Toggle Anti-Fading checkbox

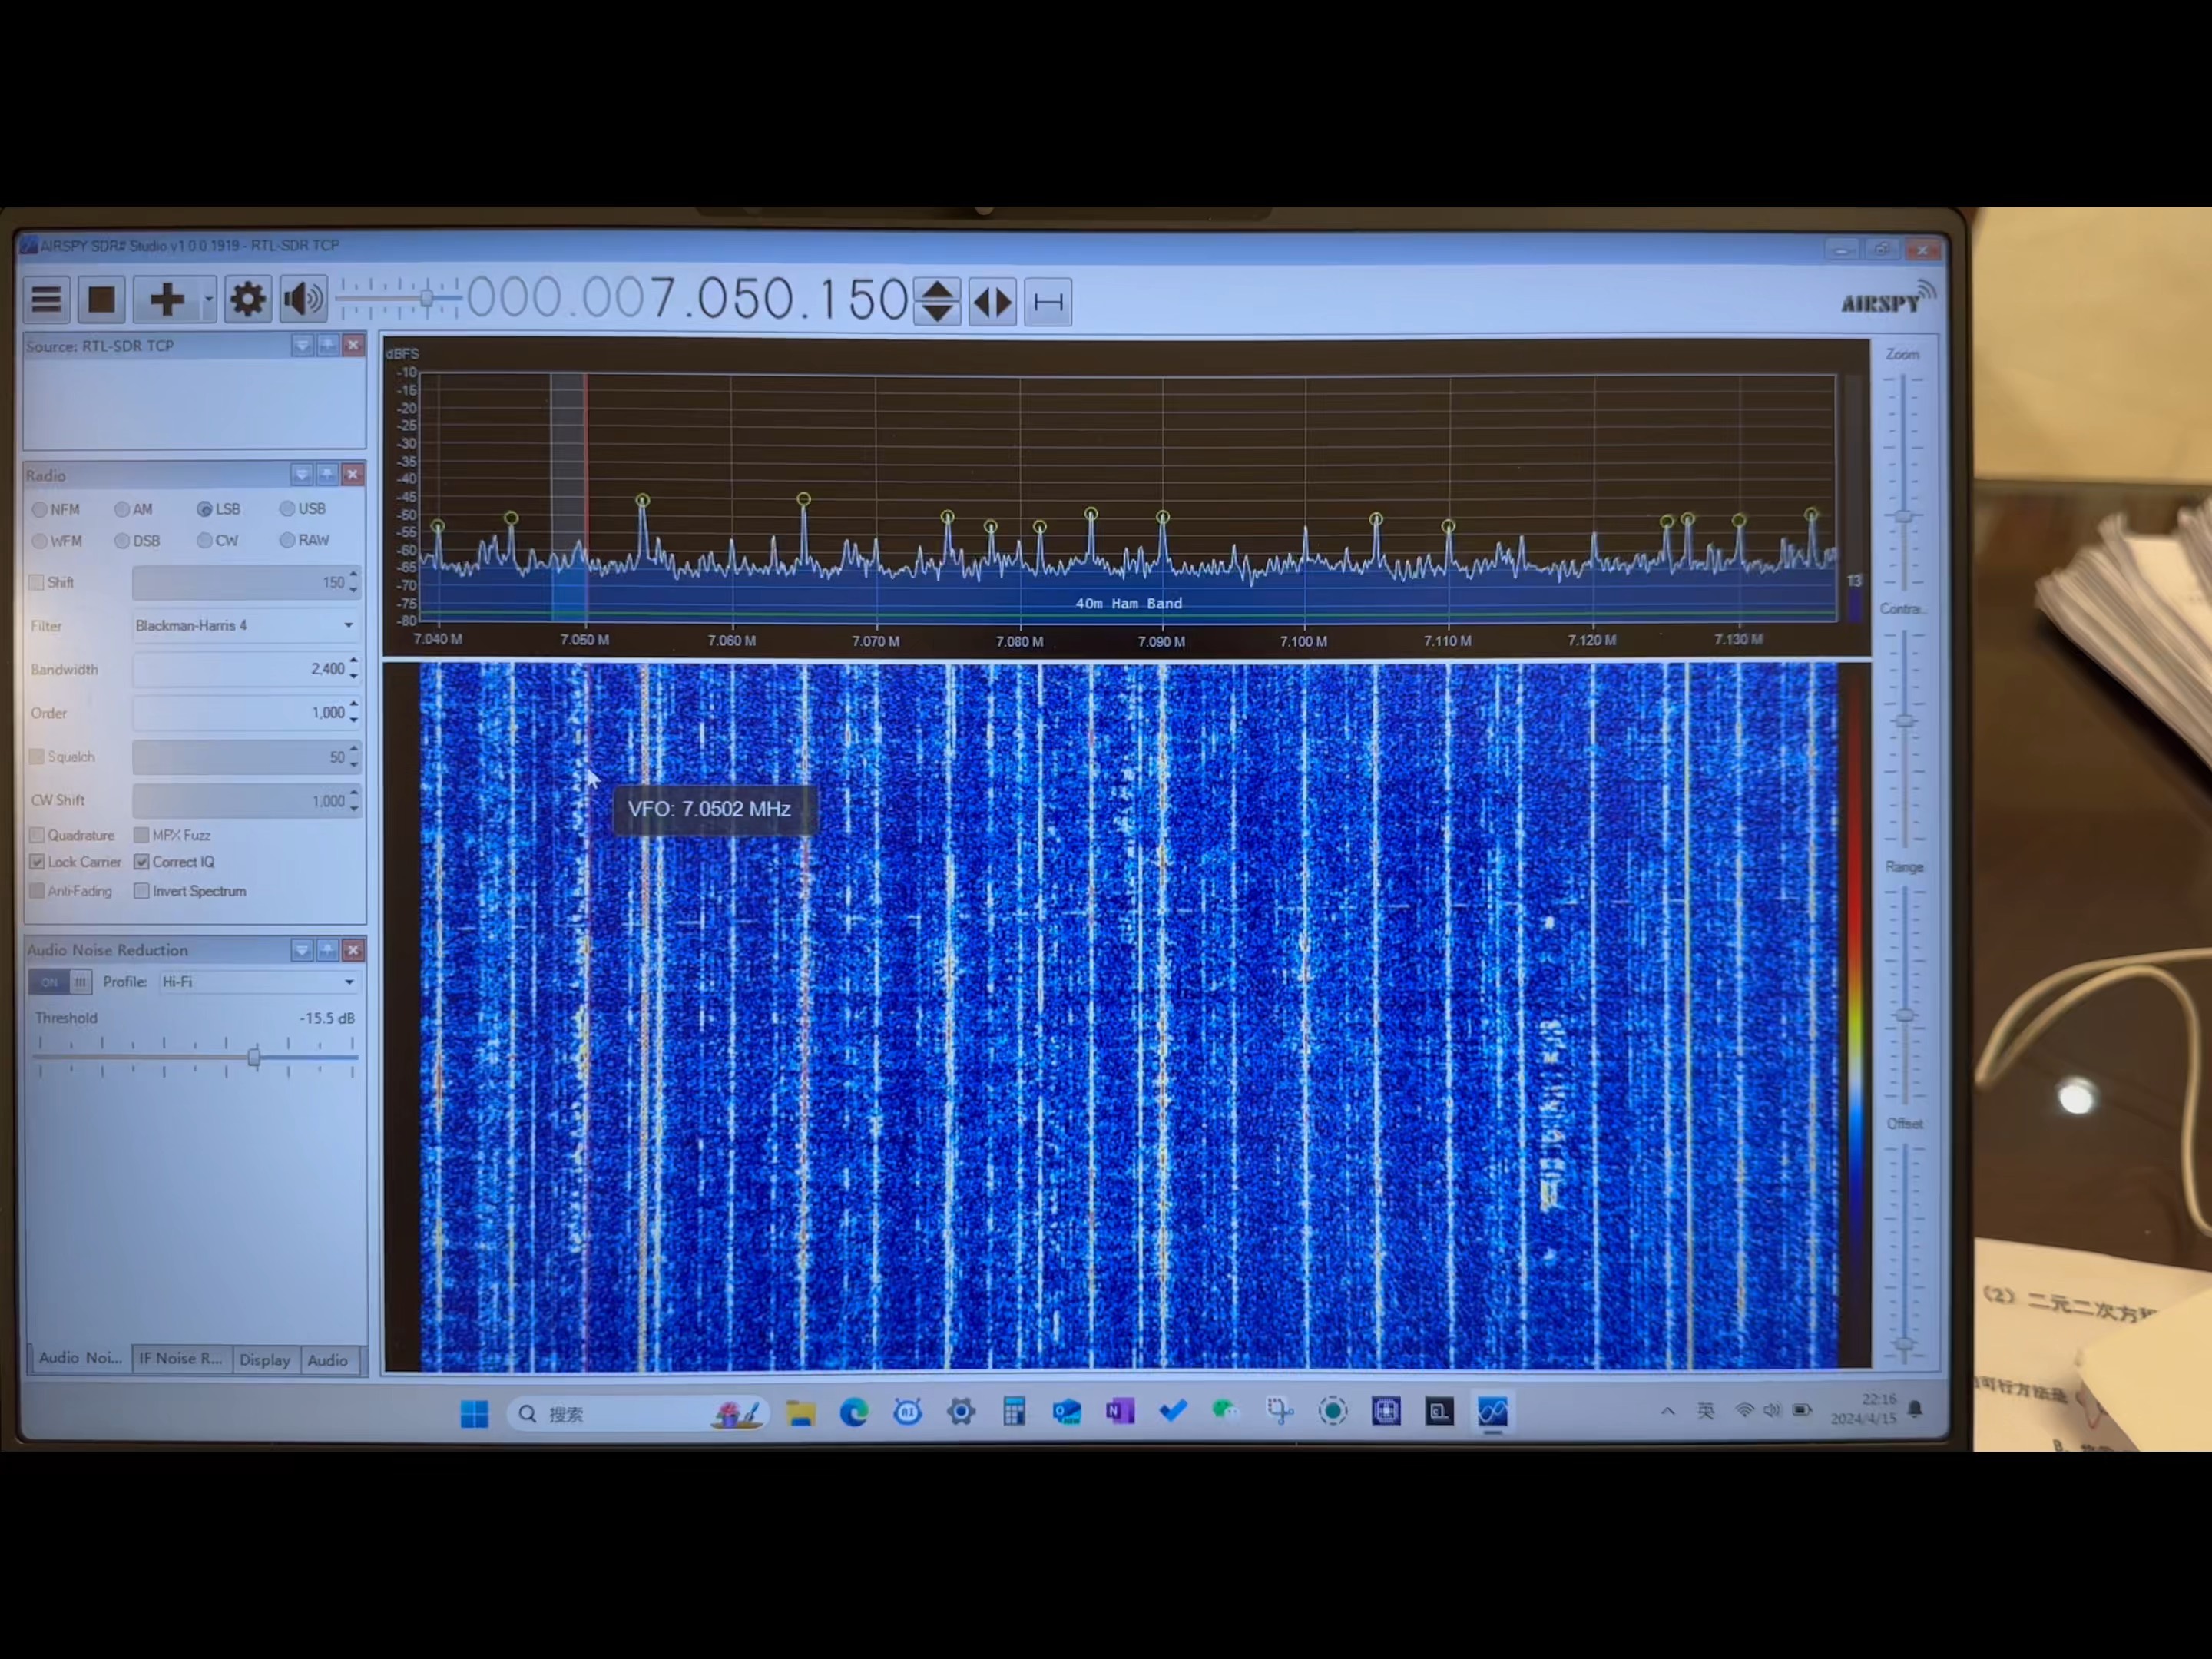click(x=37, y=891)
